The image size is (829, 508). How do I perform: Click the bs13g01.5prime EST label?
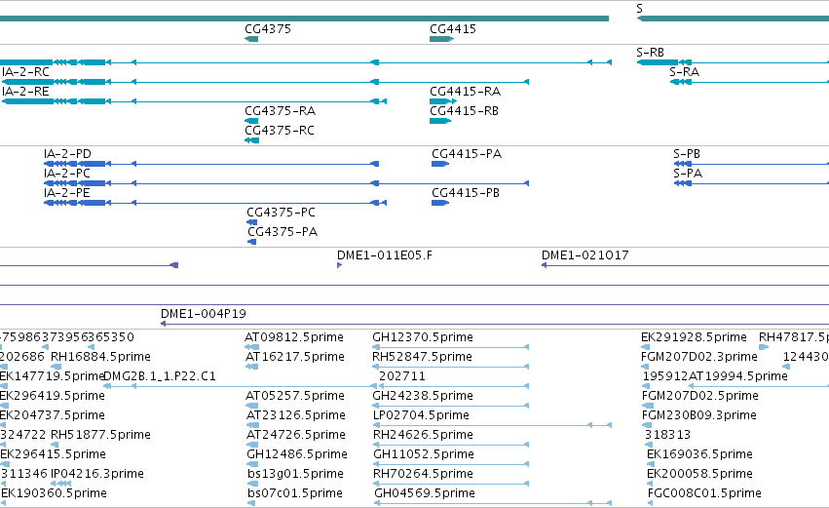[x=295, y=474]
